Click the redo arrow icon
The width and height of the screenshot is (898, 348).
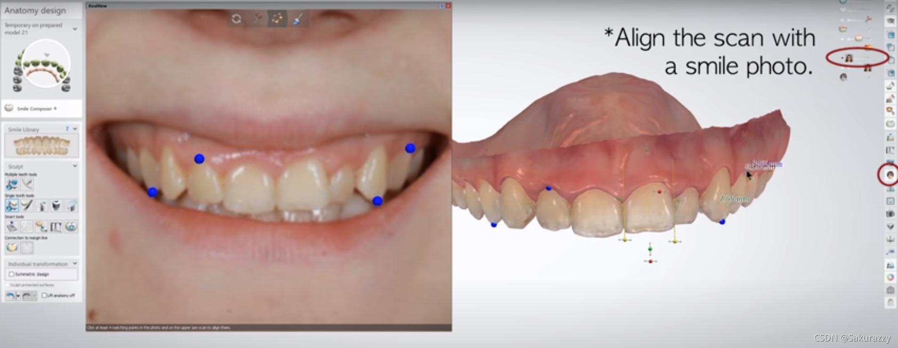point(27,295)
